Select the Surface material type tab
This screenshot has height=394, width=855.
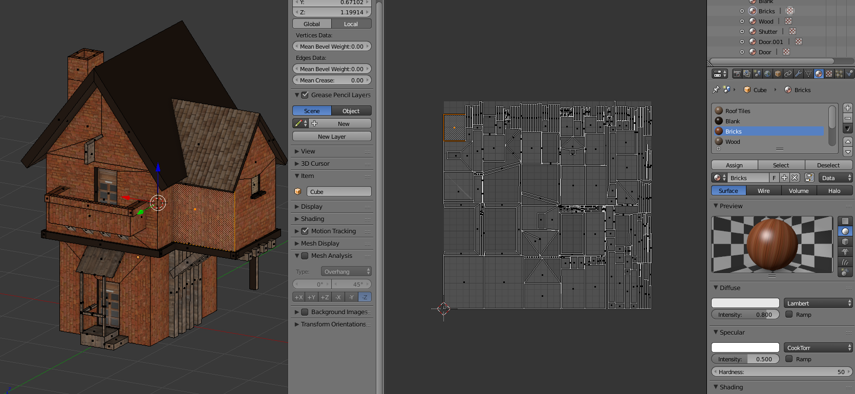pyautogui.click(x=728, y=190)
